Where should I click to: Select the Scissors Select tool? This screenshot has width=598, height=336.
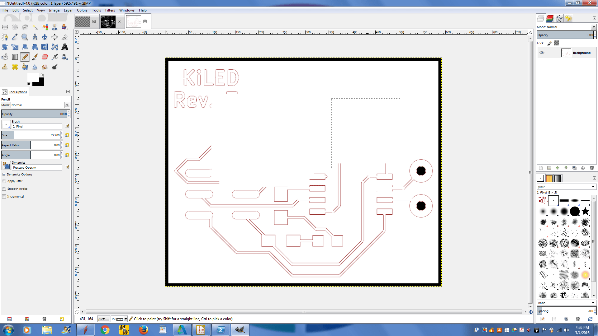(x=55, y=27)
